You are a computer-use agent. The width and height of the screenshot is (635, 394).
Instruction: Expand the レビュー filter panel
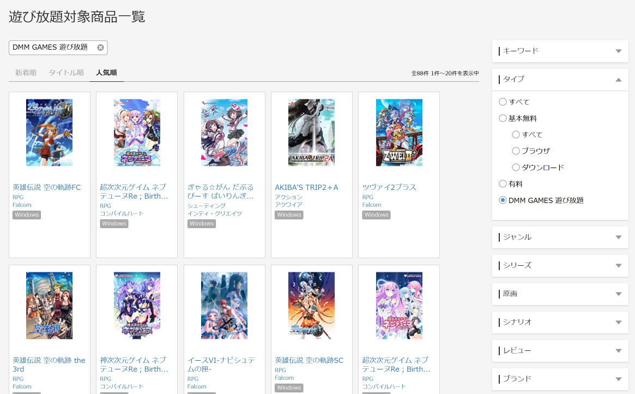tap(560, 351)
